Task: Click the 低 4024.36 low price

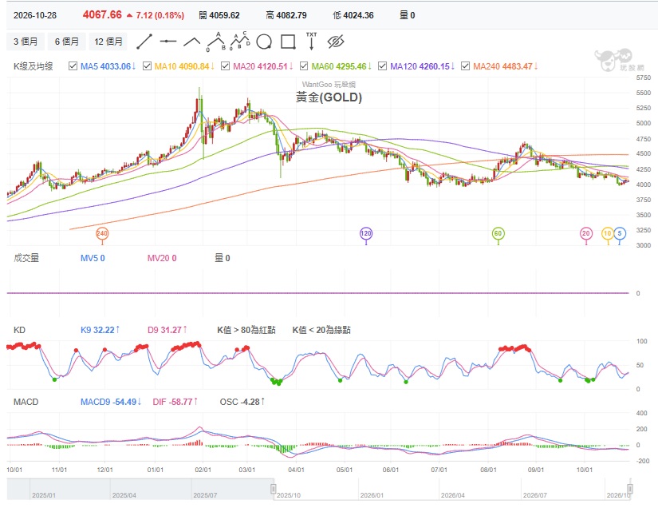Action: pos(353,15)
